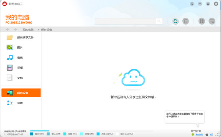Go forward with the right arrow
The height and width of the screenshot is (137, 221).
coord(15,29)
